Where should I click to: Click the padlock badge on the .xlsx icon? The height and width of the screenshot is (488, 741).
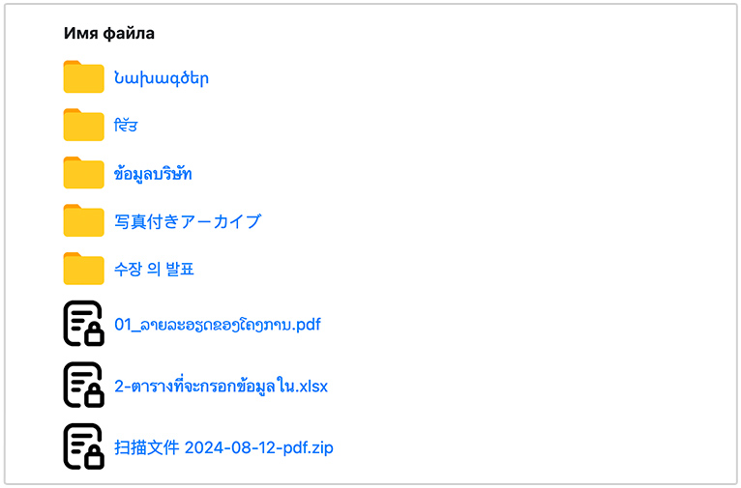94,397
